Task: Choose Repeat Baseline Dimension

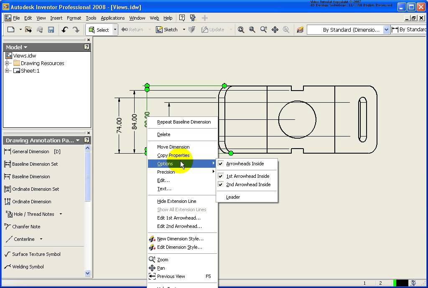Action: [182, 122]
